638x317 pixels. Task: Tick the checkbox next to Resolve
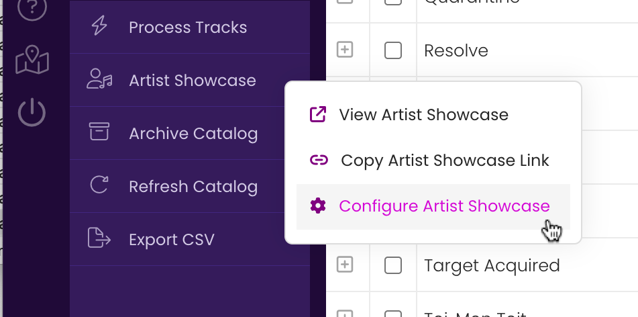click(393, 50)
